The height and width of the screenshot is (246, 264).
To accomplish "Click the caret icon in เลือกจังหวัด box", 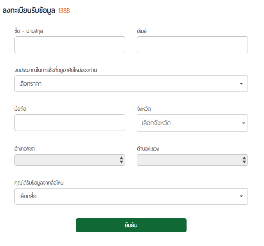I will 243,123.
